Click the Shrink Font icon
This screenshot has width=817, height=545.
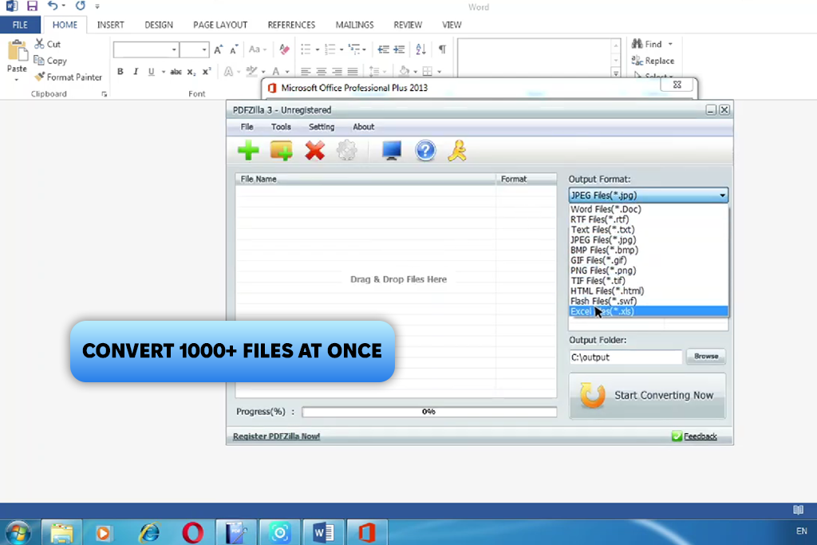234,49
